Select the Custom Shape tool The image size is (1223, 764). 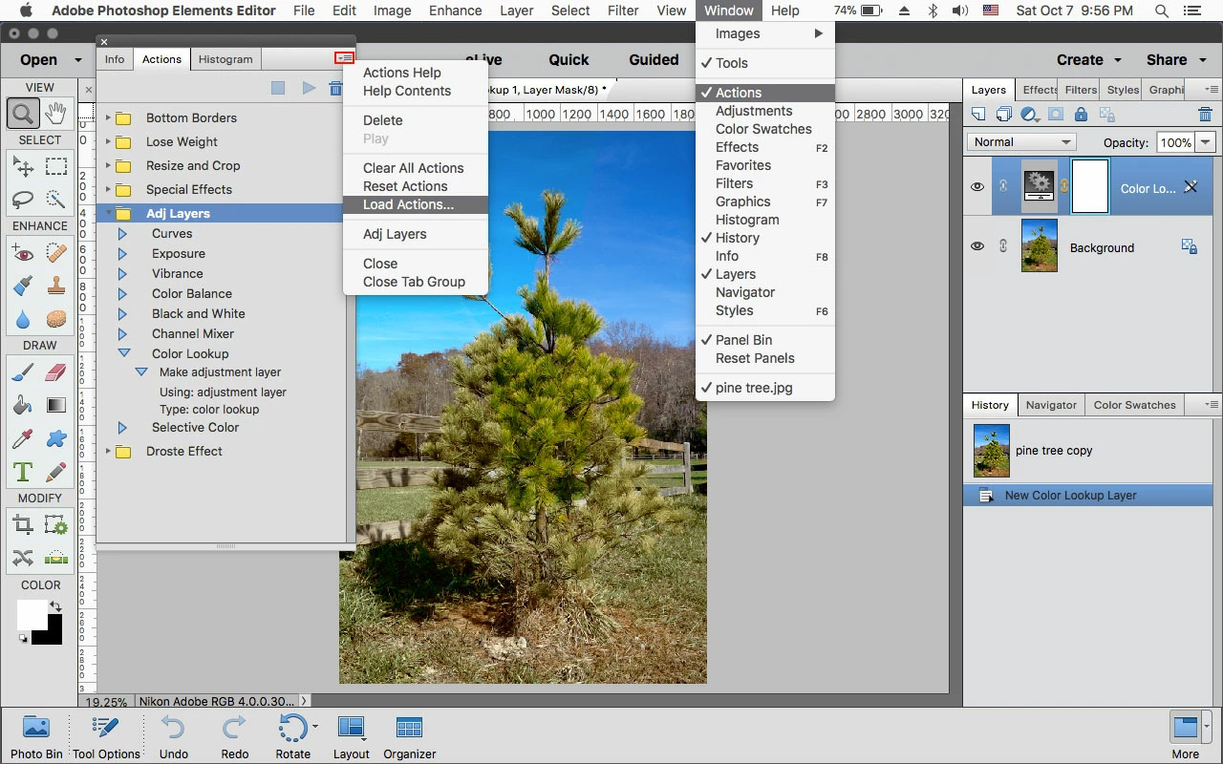[56, 438]
